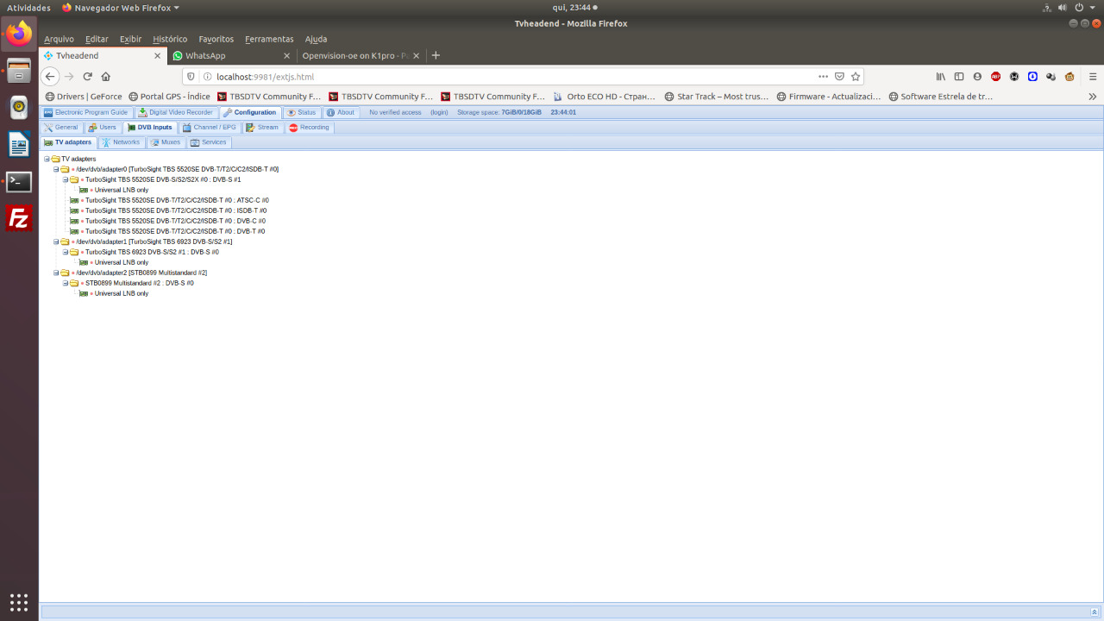Open FileZilla from the Ubuntu dock
This screenshot has width=1104, height=621.
[19, 219]
